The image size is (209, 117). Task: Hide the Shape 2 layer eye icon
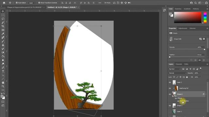coord(170,94)
